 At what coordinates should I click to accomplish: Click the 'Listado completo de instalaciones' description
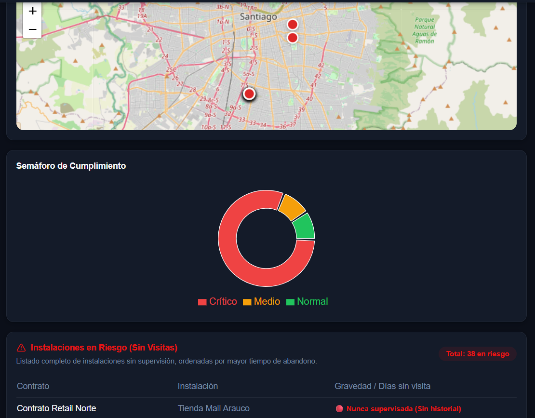coord(166,361)
